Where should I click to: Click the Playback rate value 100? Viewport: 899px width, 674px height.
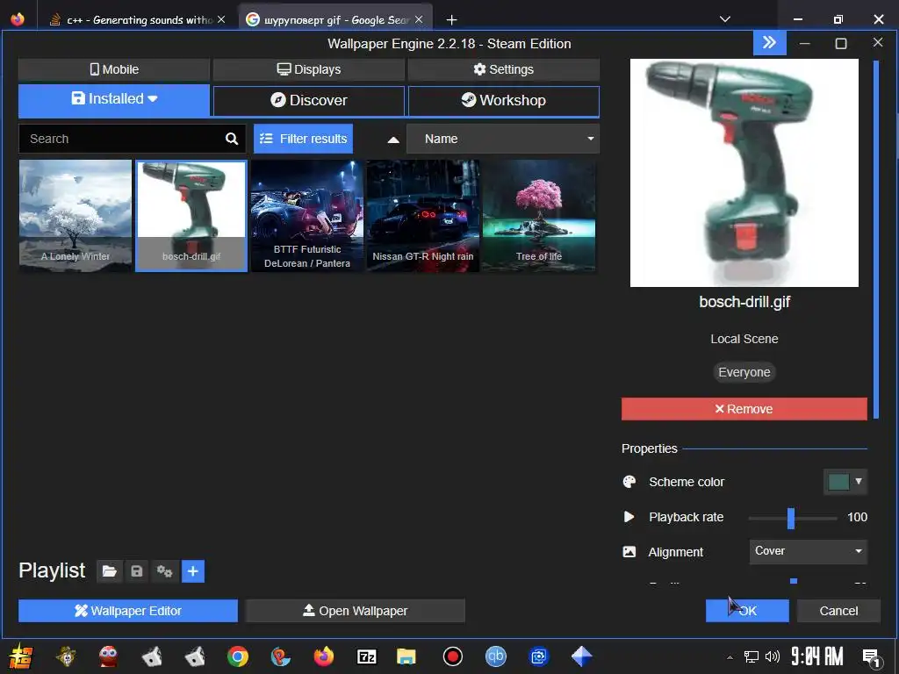tap(857, 517)
